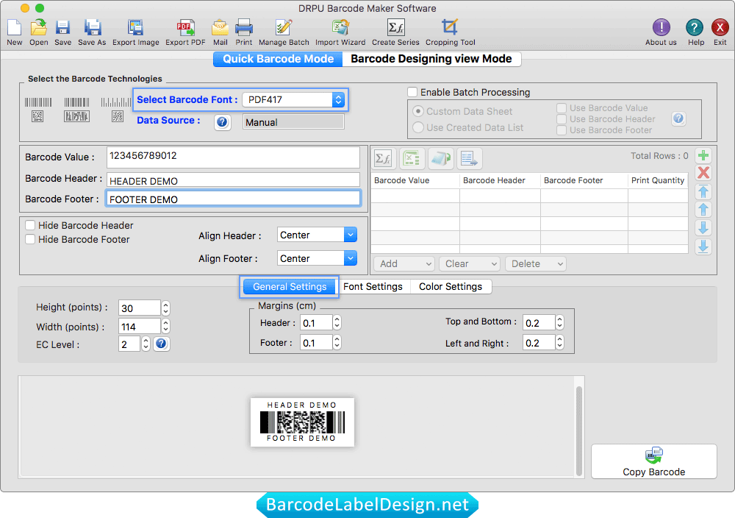Screen dimensions: 735x518
Task: Open the Color Settings tab
Action: (x=451, y=287)
